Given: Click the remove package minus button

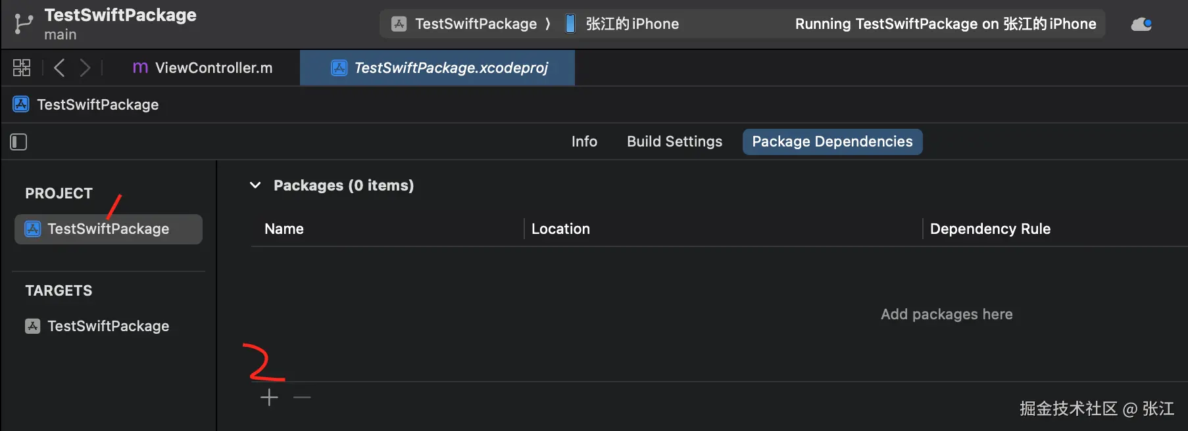Looking at the screenshot, I should coord(302,397).
